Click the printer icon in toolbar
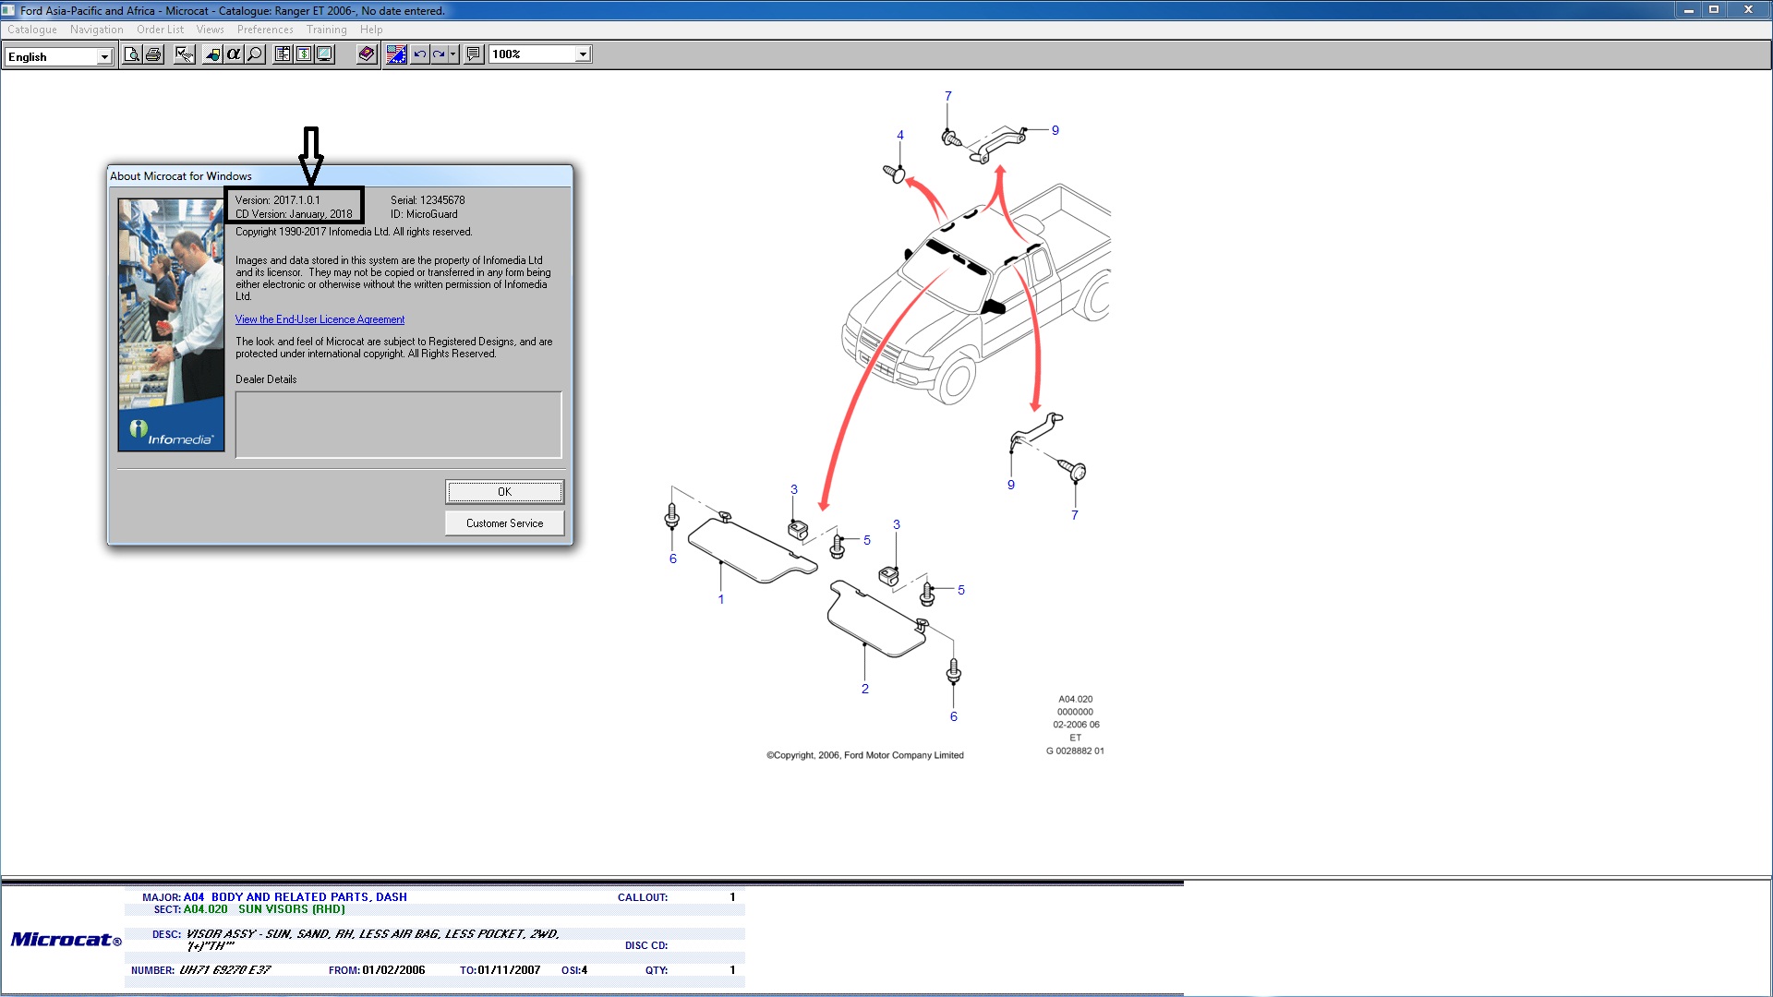Screen dimensions: 1773x997 (x=153, y=54)
